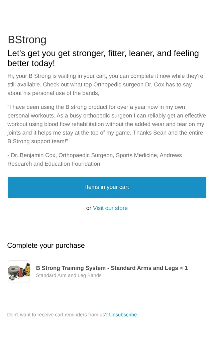Click the Complete your purchase heading

[46, 246]
